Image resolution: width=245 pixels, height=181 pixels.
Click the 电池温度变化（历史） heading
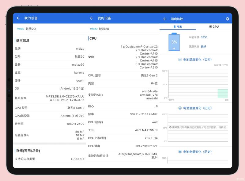pyautogui.click(x=198, y=108)
